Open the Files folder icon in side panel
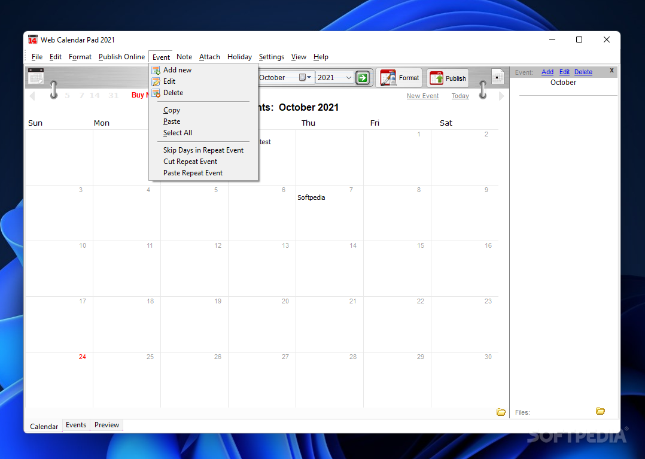The width and height of the screenshot is (645, 459). pyautogui.click(x=600, y=411)
